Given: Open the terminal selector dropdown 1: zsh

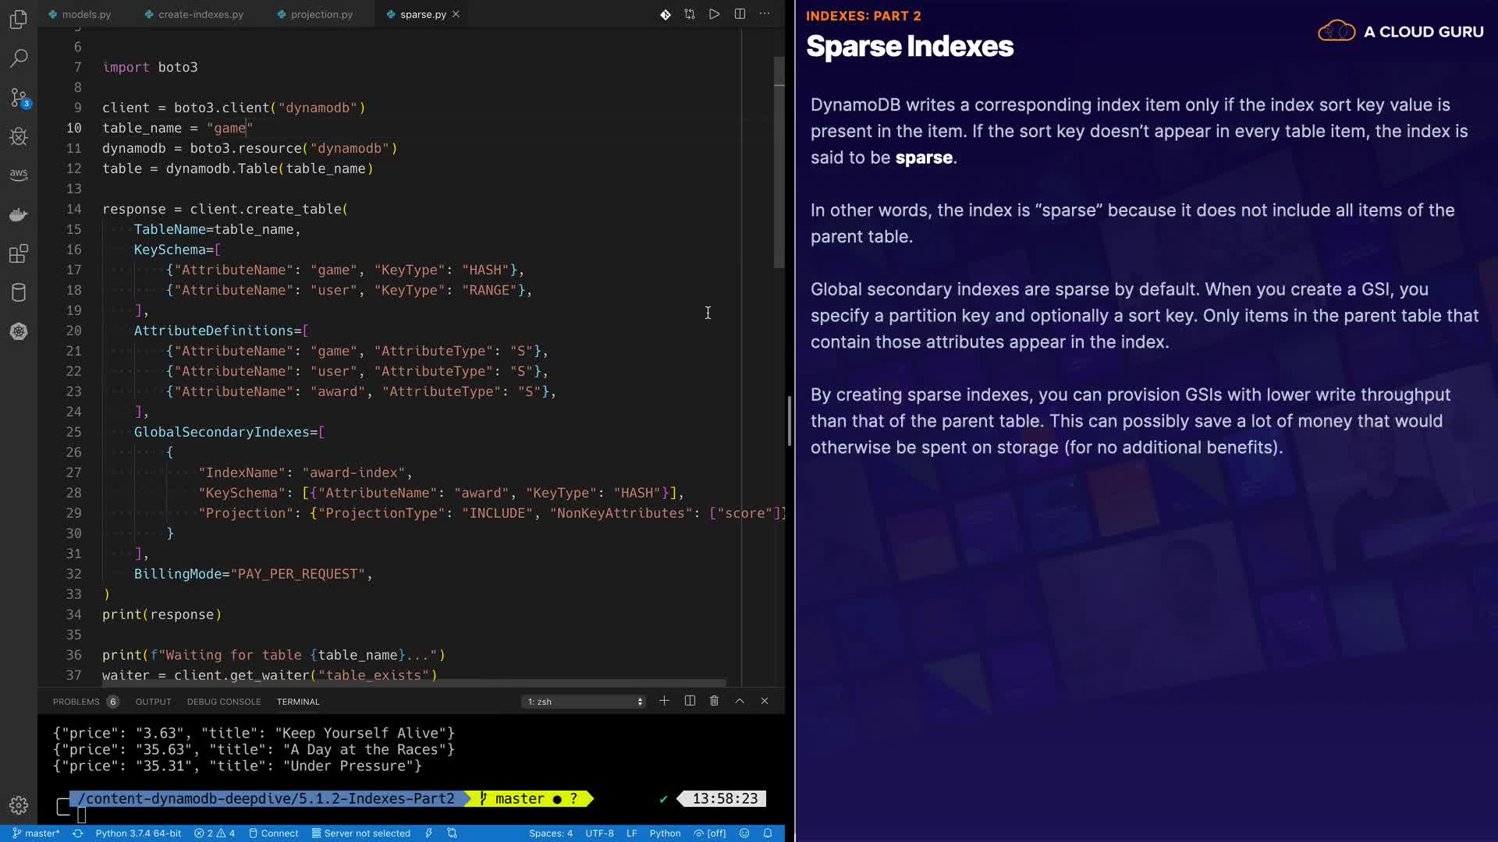Looking at the screenshot, I should [x=584, y=702].
